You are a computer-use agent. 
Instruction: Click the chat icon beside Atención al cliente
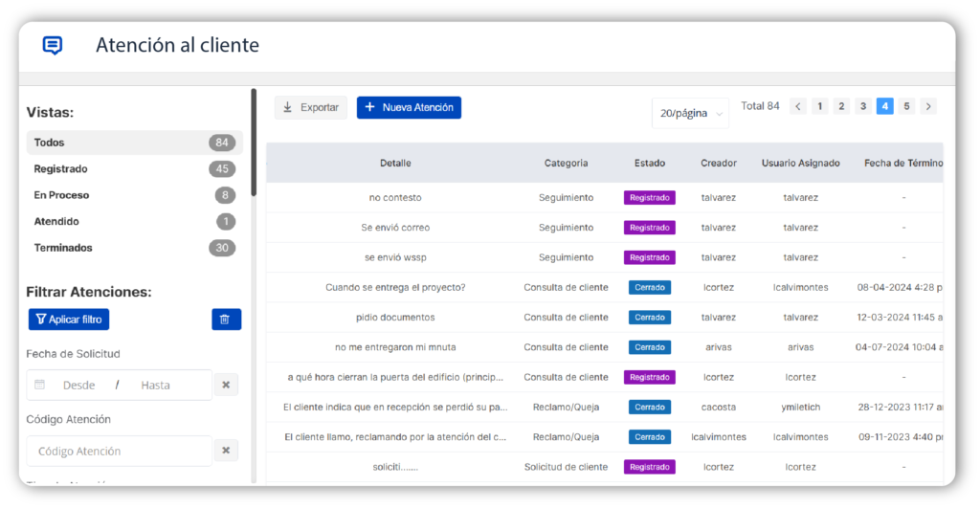53,45
